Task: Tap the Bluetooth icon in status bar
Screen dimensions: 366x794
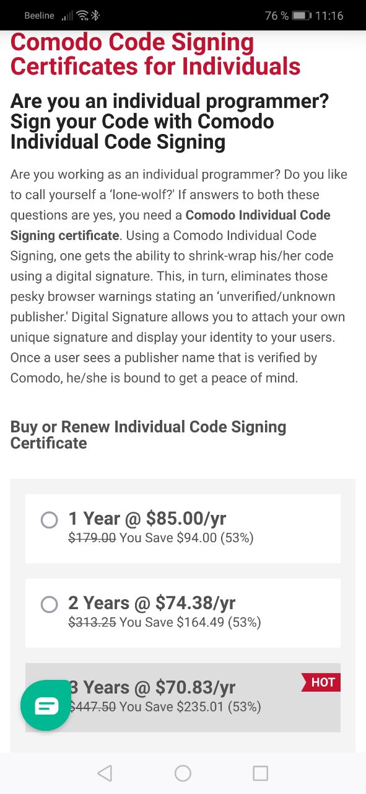Action: click(95, 16)
